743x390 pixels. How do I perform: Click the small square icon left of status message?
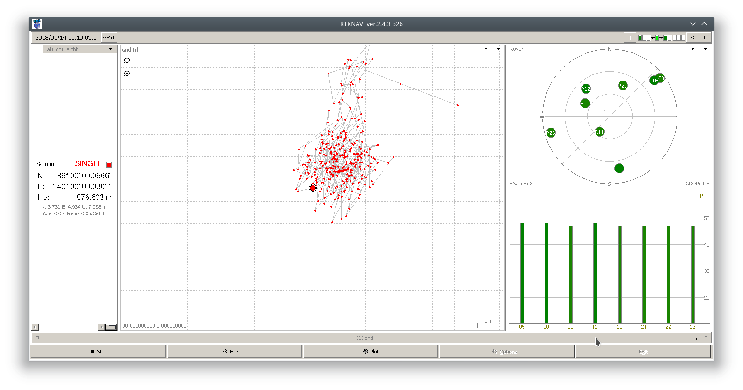click(x=37, y=338)
